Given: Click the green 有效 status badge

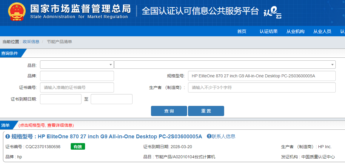Looking at the screenshot, I should [x=78, y=146].
